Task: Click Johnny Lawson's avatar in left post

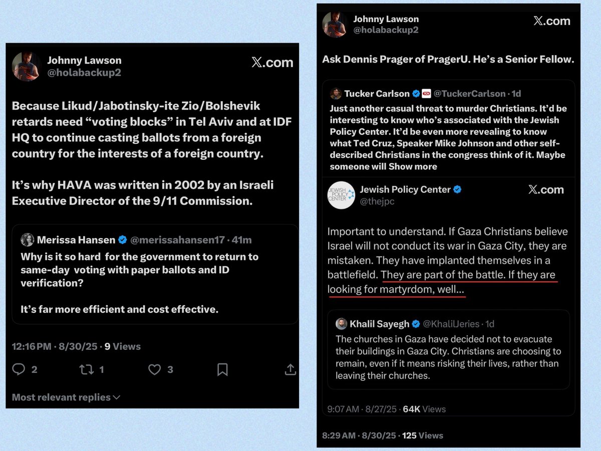Action: pos(26,66)
